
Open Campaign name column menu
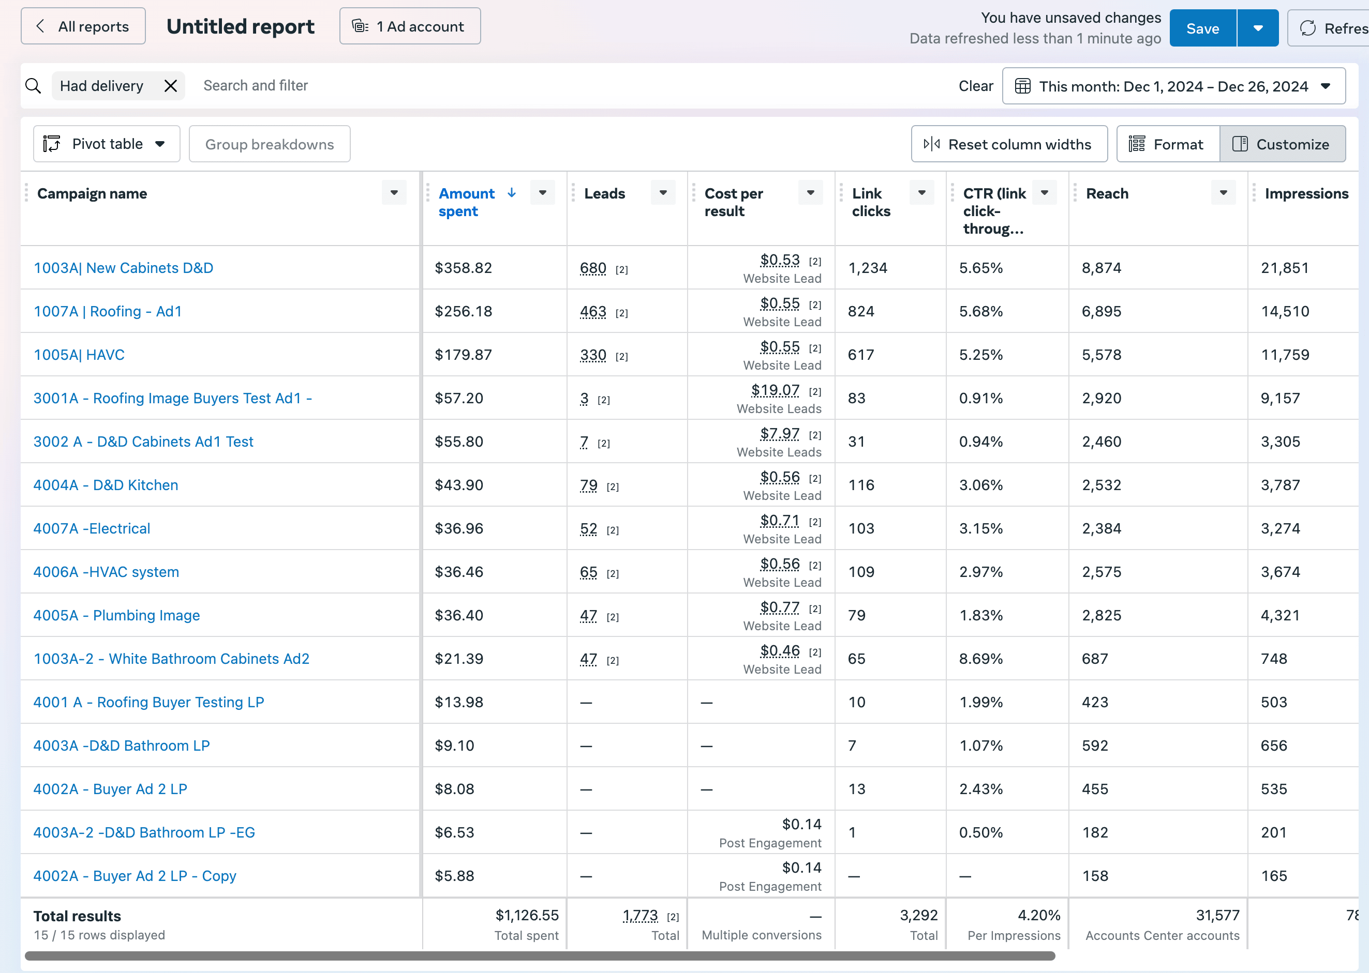[394, 193]
